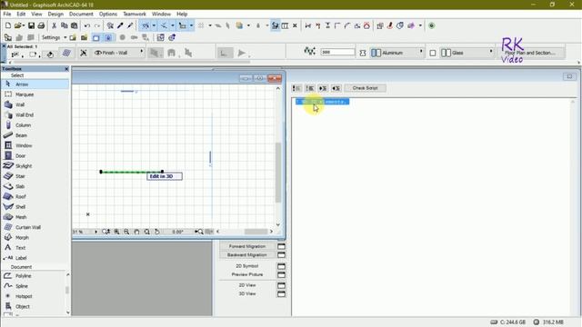Select the Morph tool
Screen dimensions: 582x327
(x=35, y=237)
